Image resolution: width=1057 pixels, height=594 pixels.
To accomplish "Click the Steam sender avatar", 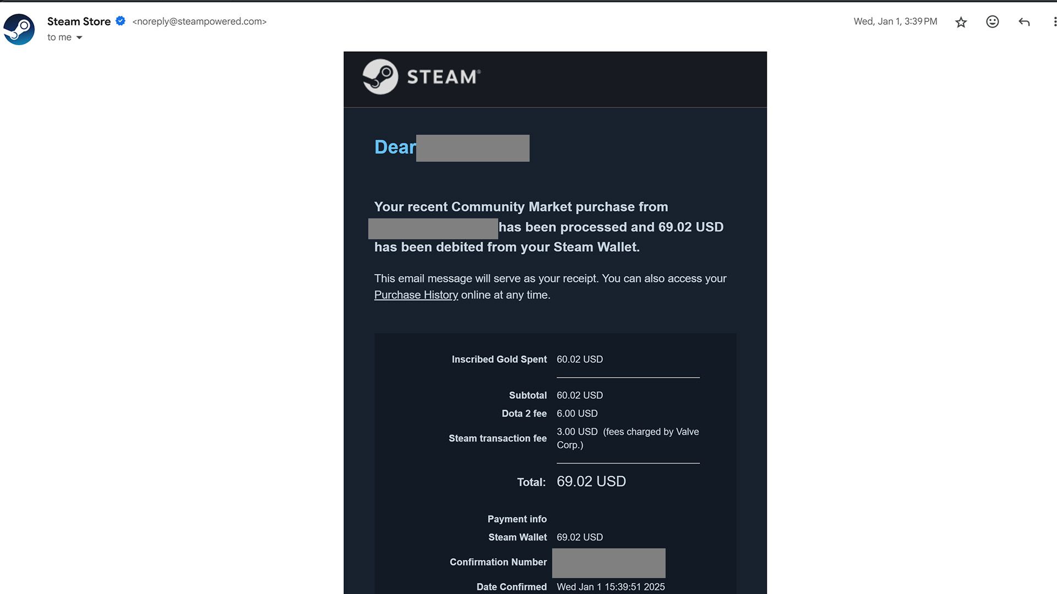I will click(x=19, y=29).
